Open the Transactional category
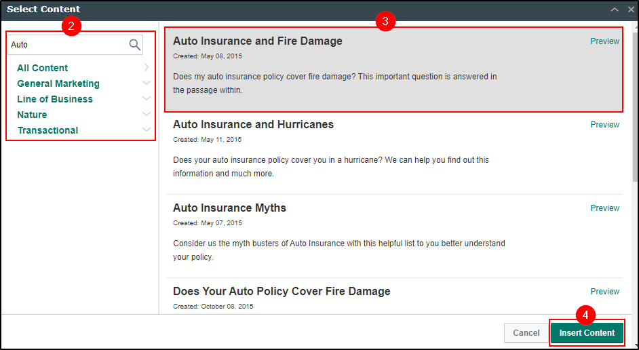The width and height of the screenshot is (639, 350). (x=47, y=130)
